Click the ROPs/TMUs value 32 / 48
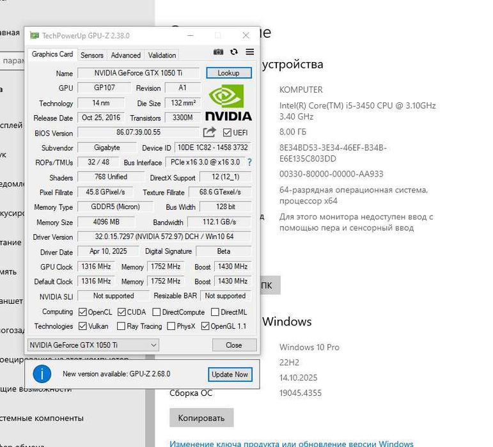Image resolution: width=493 pixels, height=447 pixels. click(x=98, y=162)
